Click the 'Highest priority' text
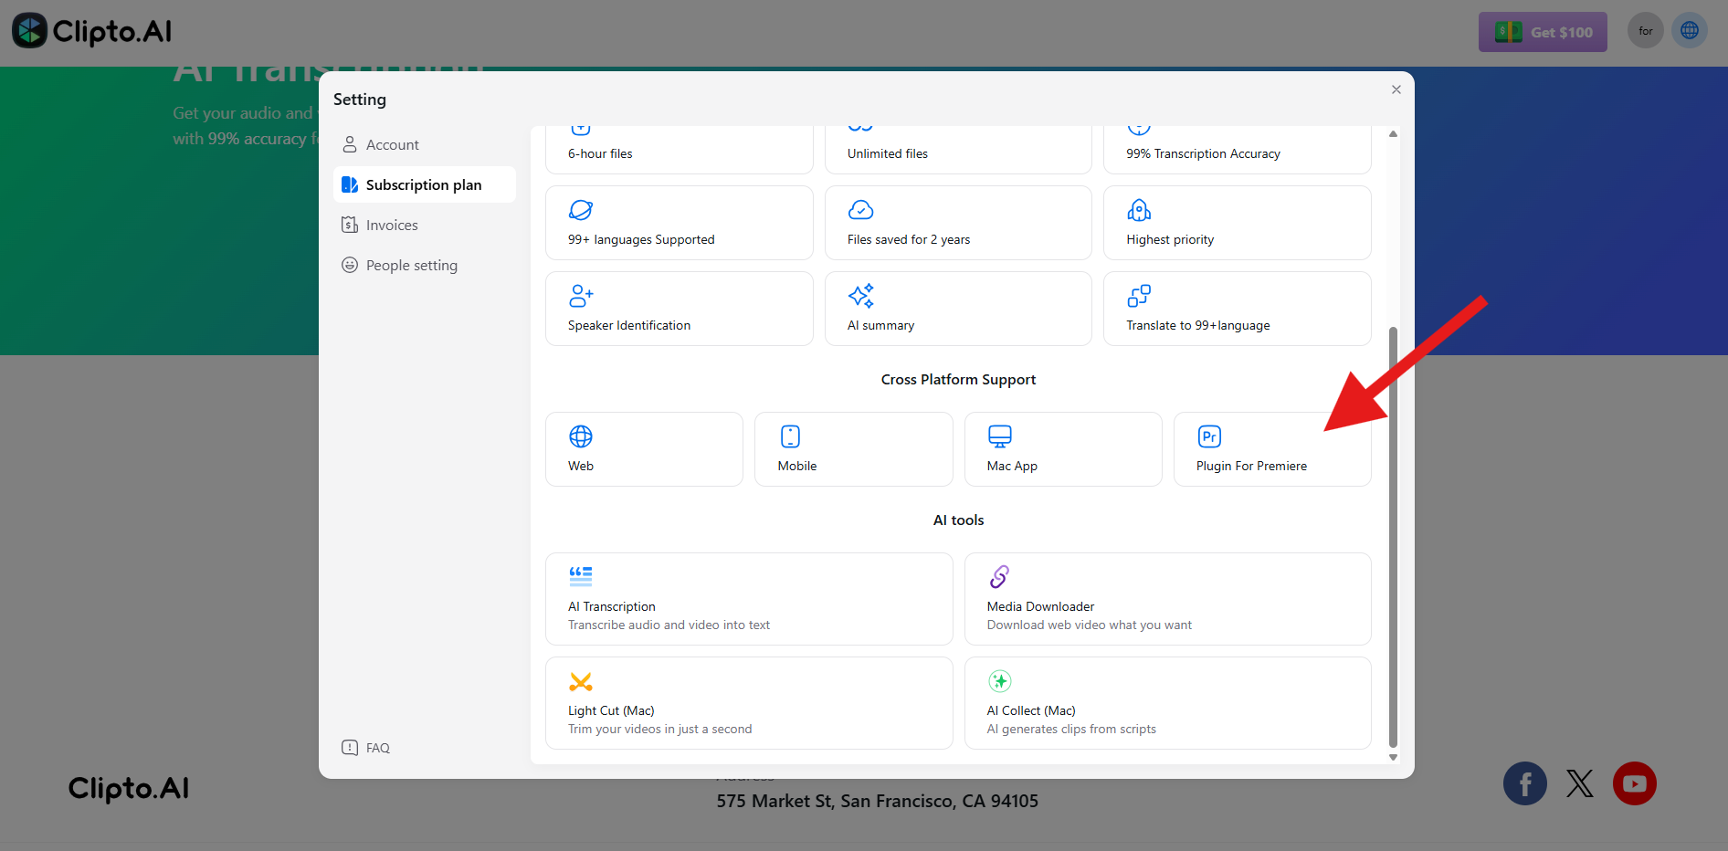This screenshot has width=1728, height=851. (1170, 239)
